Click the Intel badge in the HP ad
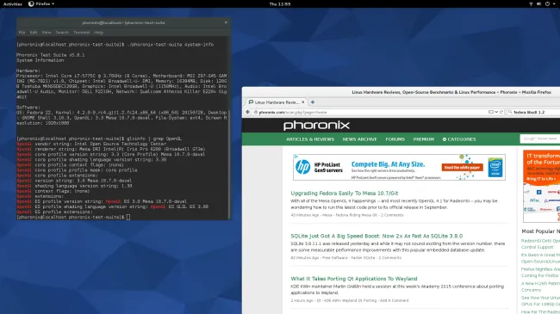Screen dimensions: 560x314 [495, 168]
